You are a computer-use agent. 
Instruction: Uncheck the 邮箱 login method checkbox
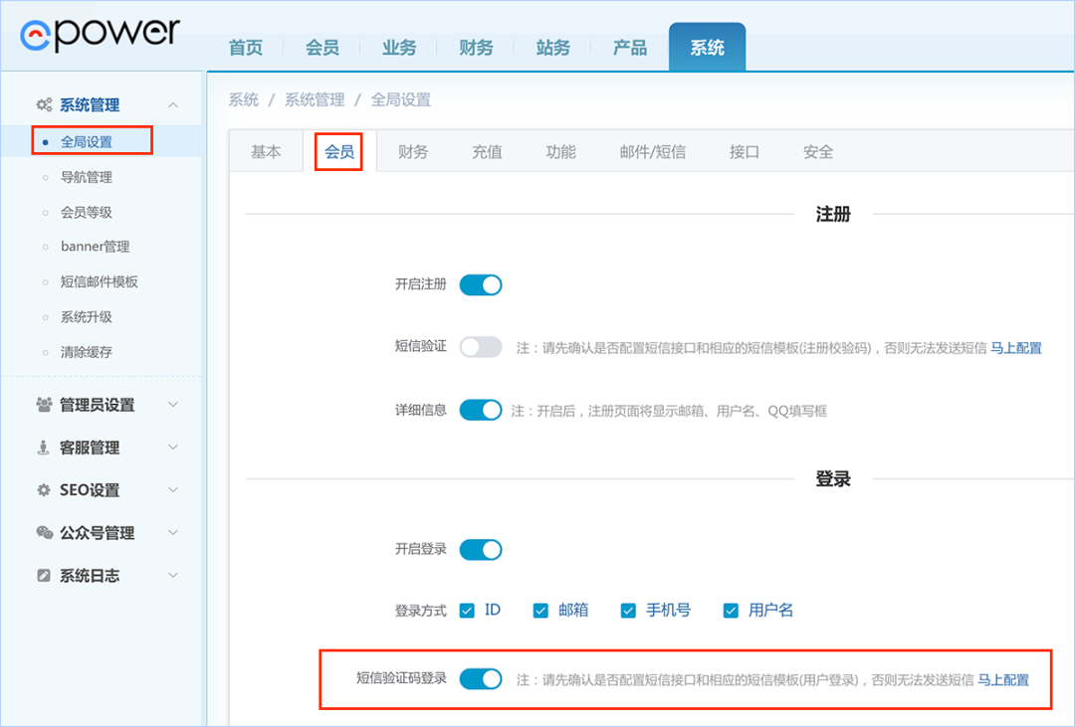540,611
